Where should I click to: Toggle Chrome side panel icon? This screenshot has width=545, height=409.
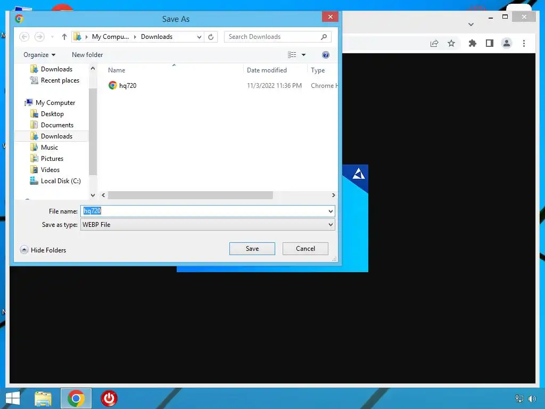[x=490, y=43]
